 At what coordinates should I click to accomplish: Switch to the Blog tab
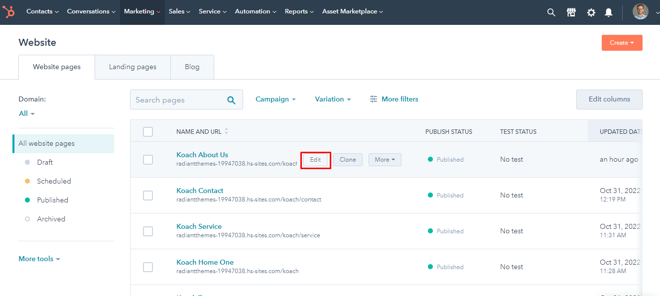pyautogui.click(x=192, y=67)
